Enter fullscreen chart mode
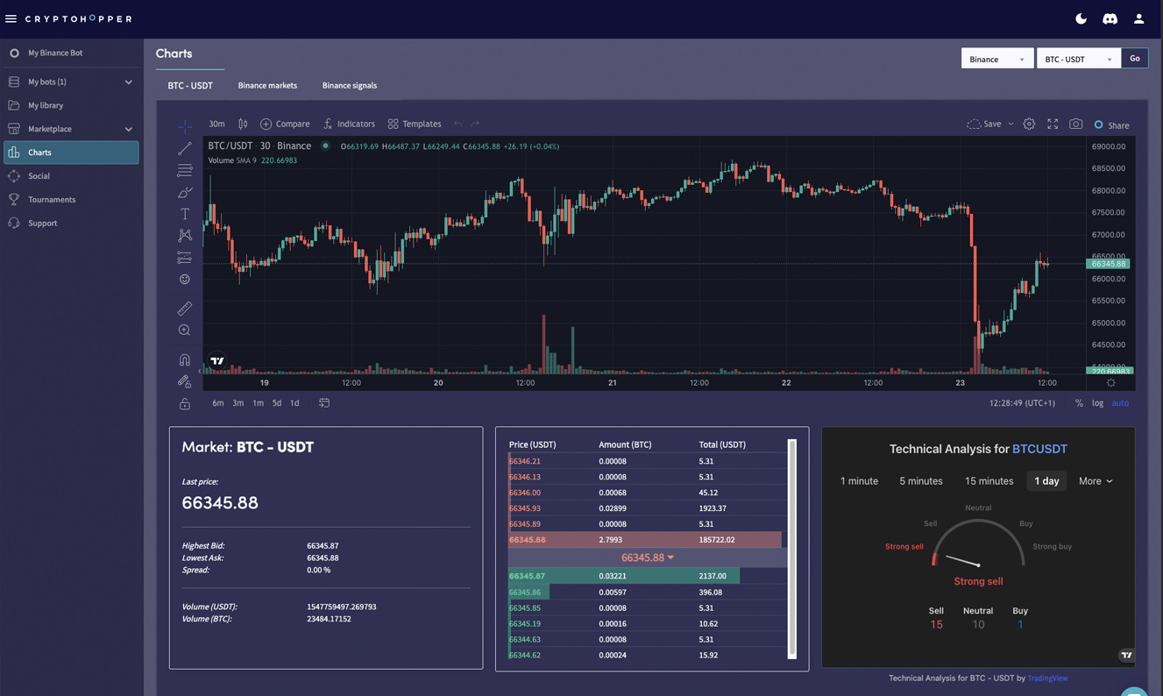The image size is (1163, 696). tap(1053, 124)
